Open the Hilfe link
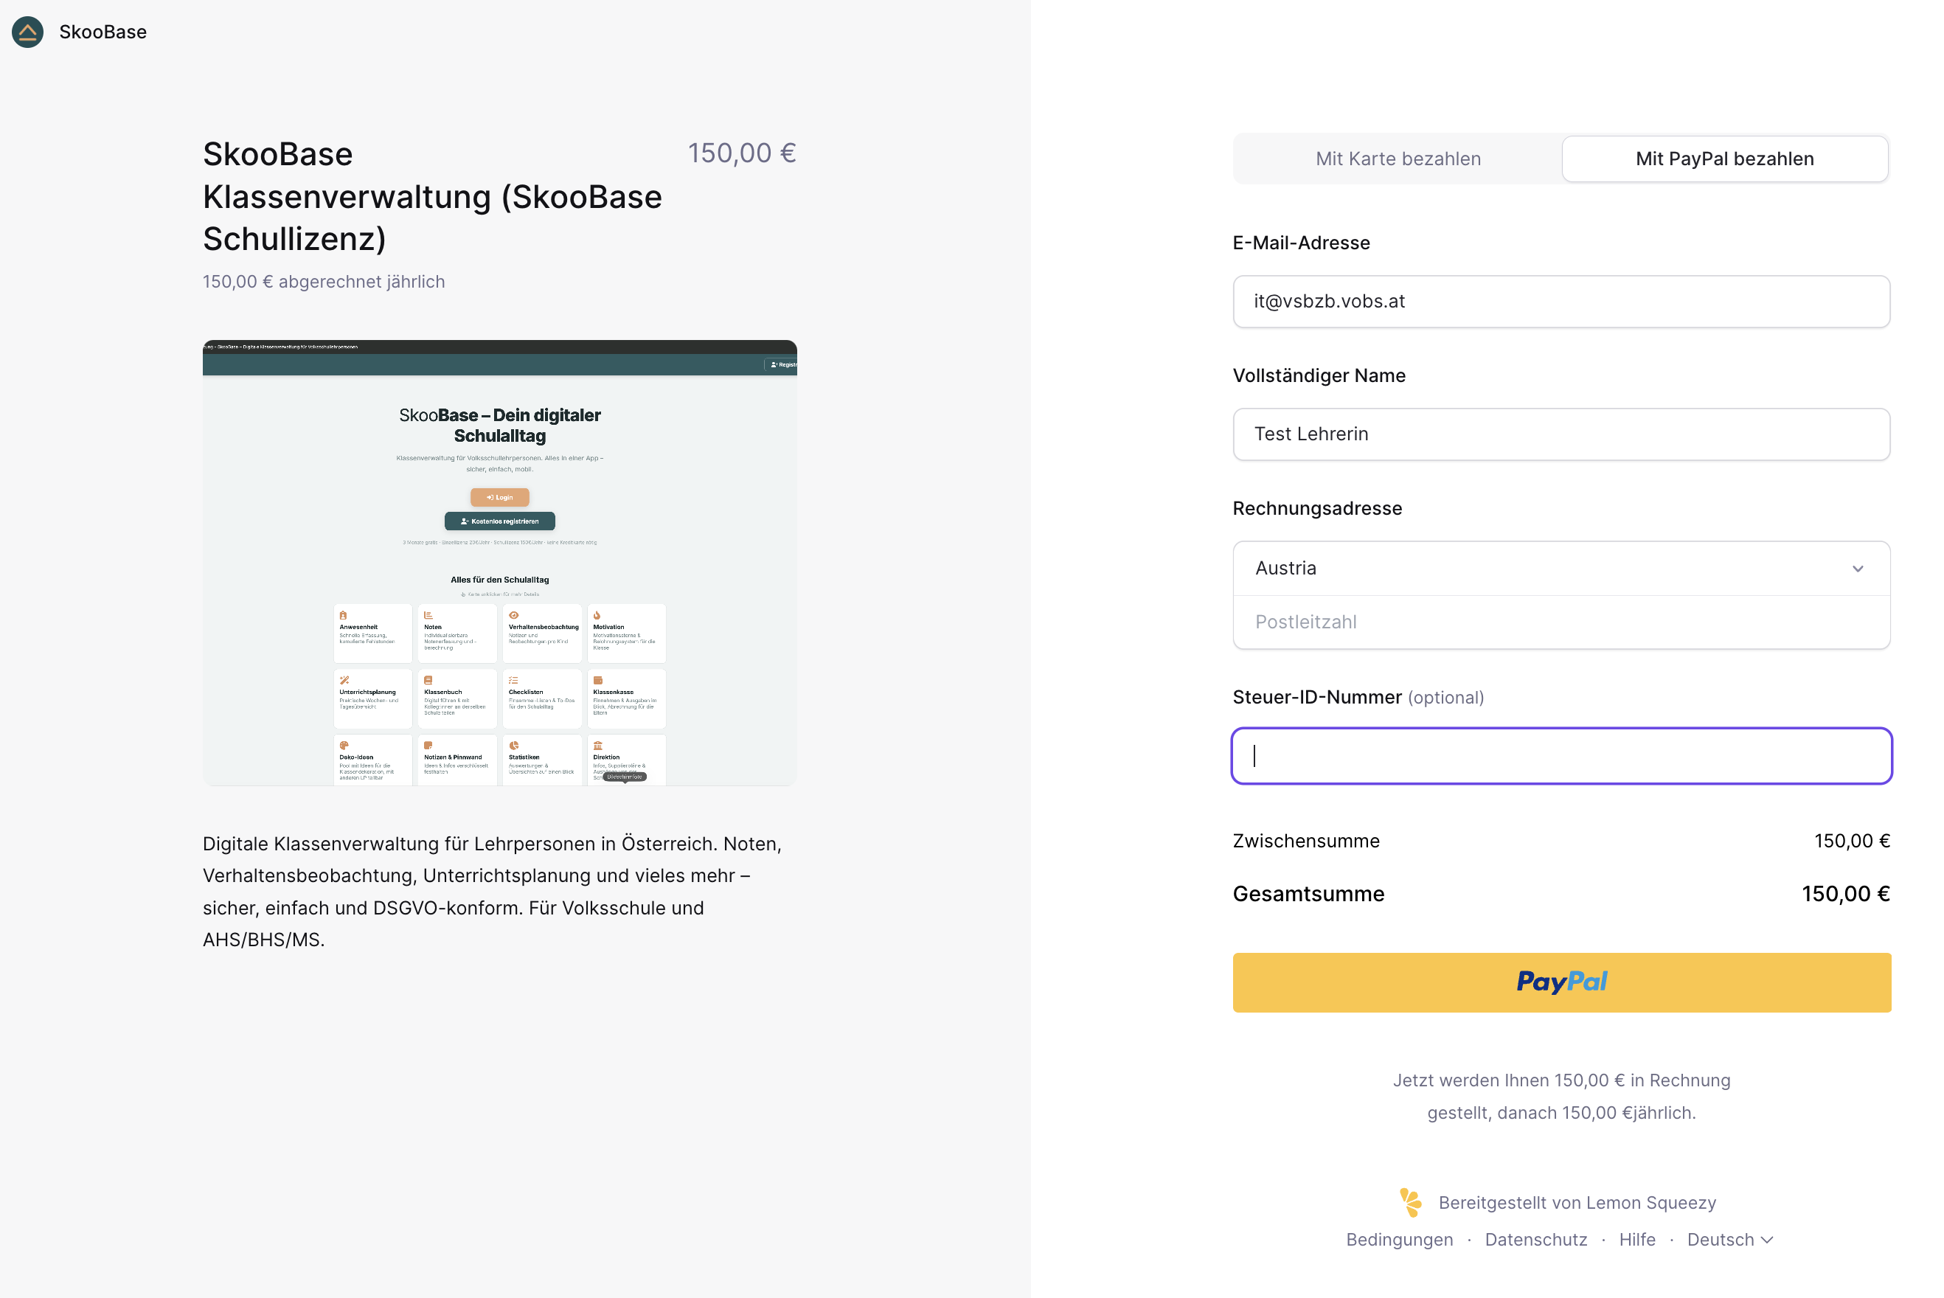1944x1298 pixels. point(1636,1239)
